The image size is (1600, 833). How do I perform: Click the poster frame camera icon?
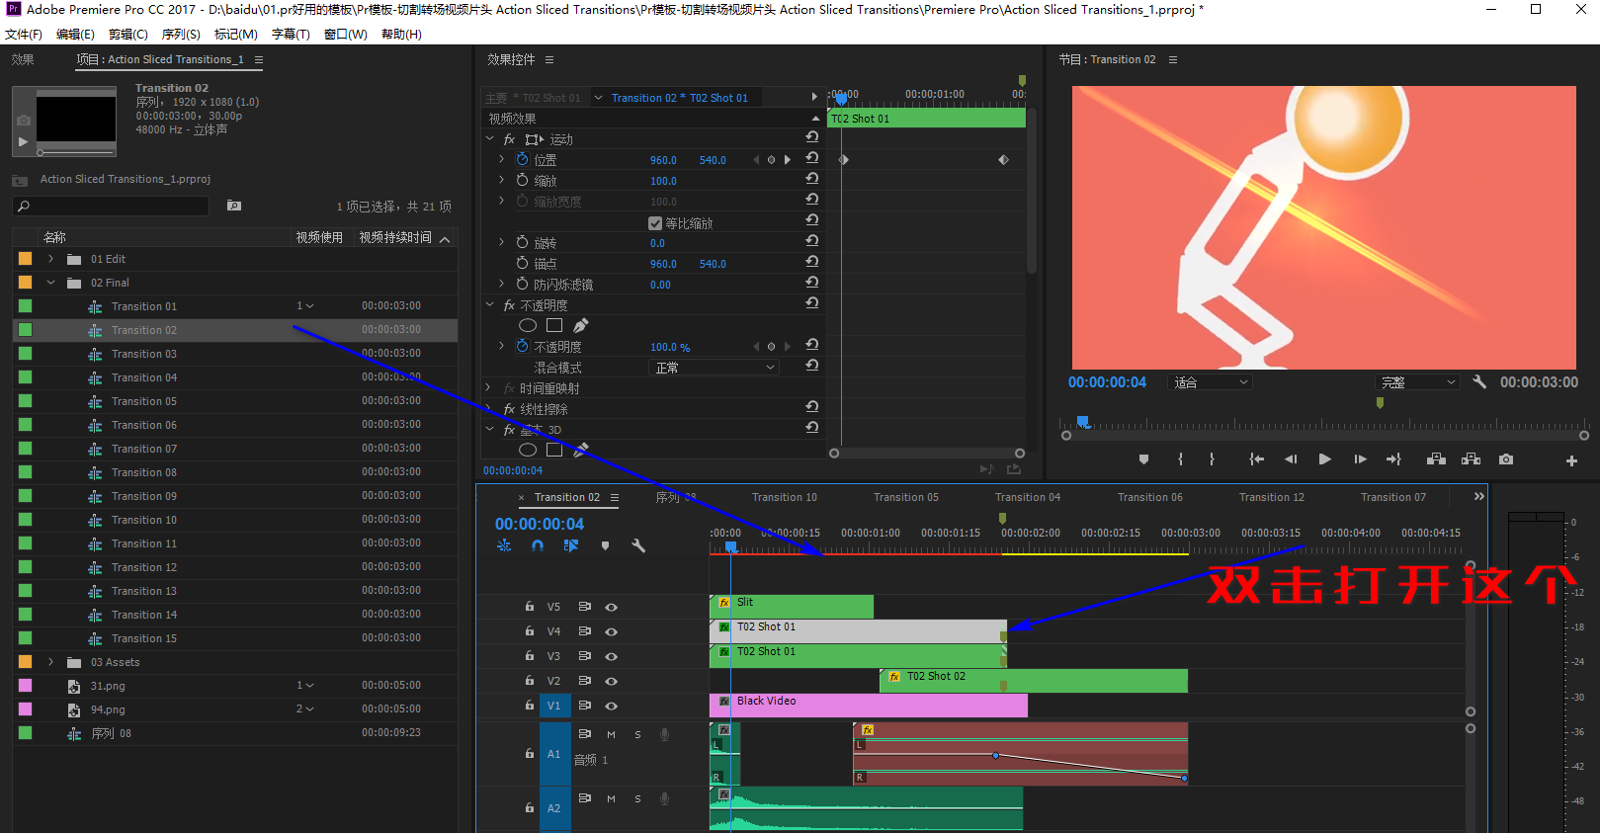(x=24, y=120)
